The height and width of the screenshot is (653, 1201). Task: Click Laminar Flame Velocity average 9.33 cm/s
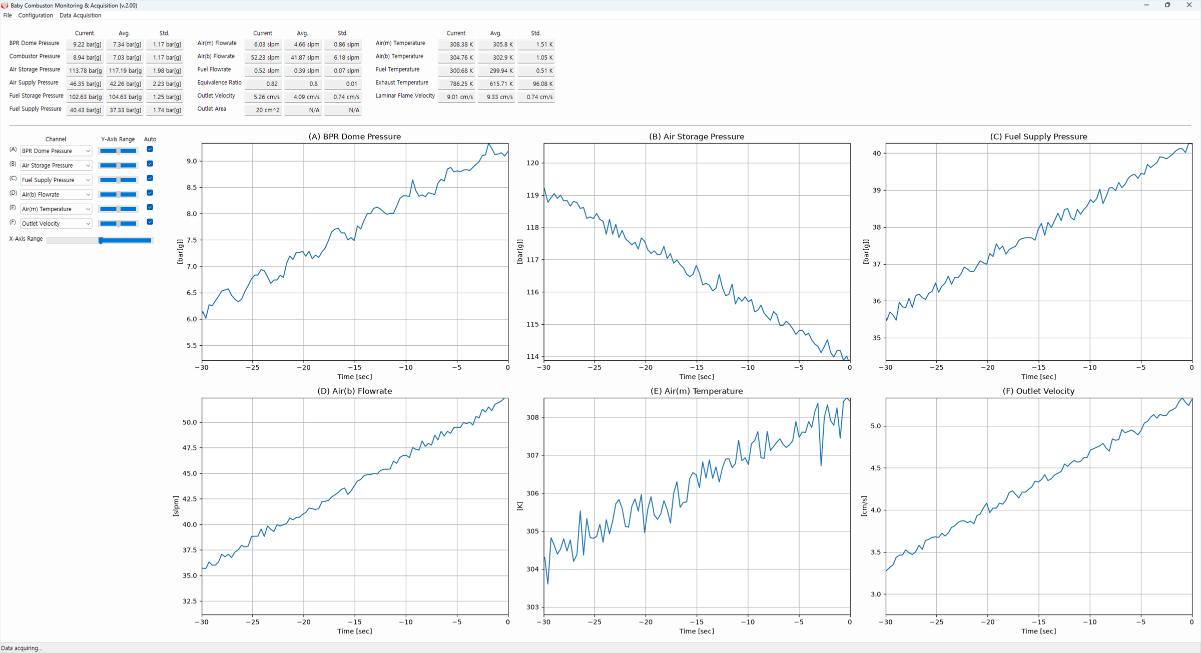[x=496, y=97]
